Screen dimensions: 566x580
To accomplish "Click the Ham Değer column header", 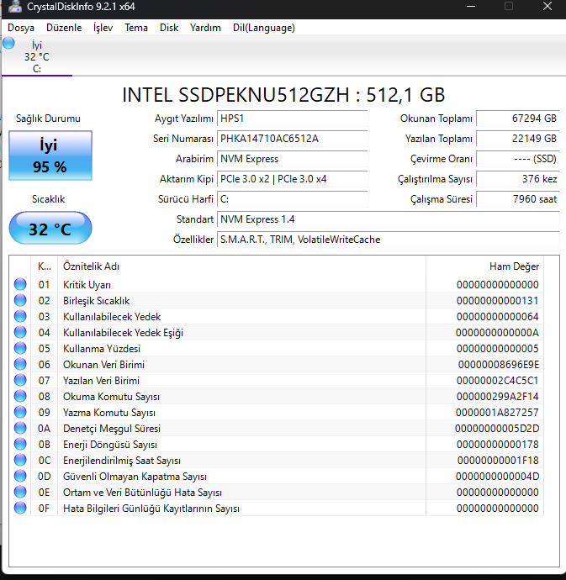I will click(514, 266).
